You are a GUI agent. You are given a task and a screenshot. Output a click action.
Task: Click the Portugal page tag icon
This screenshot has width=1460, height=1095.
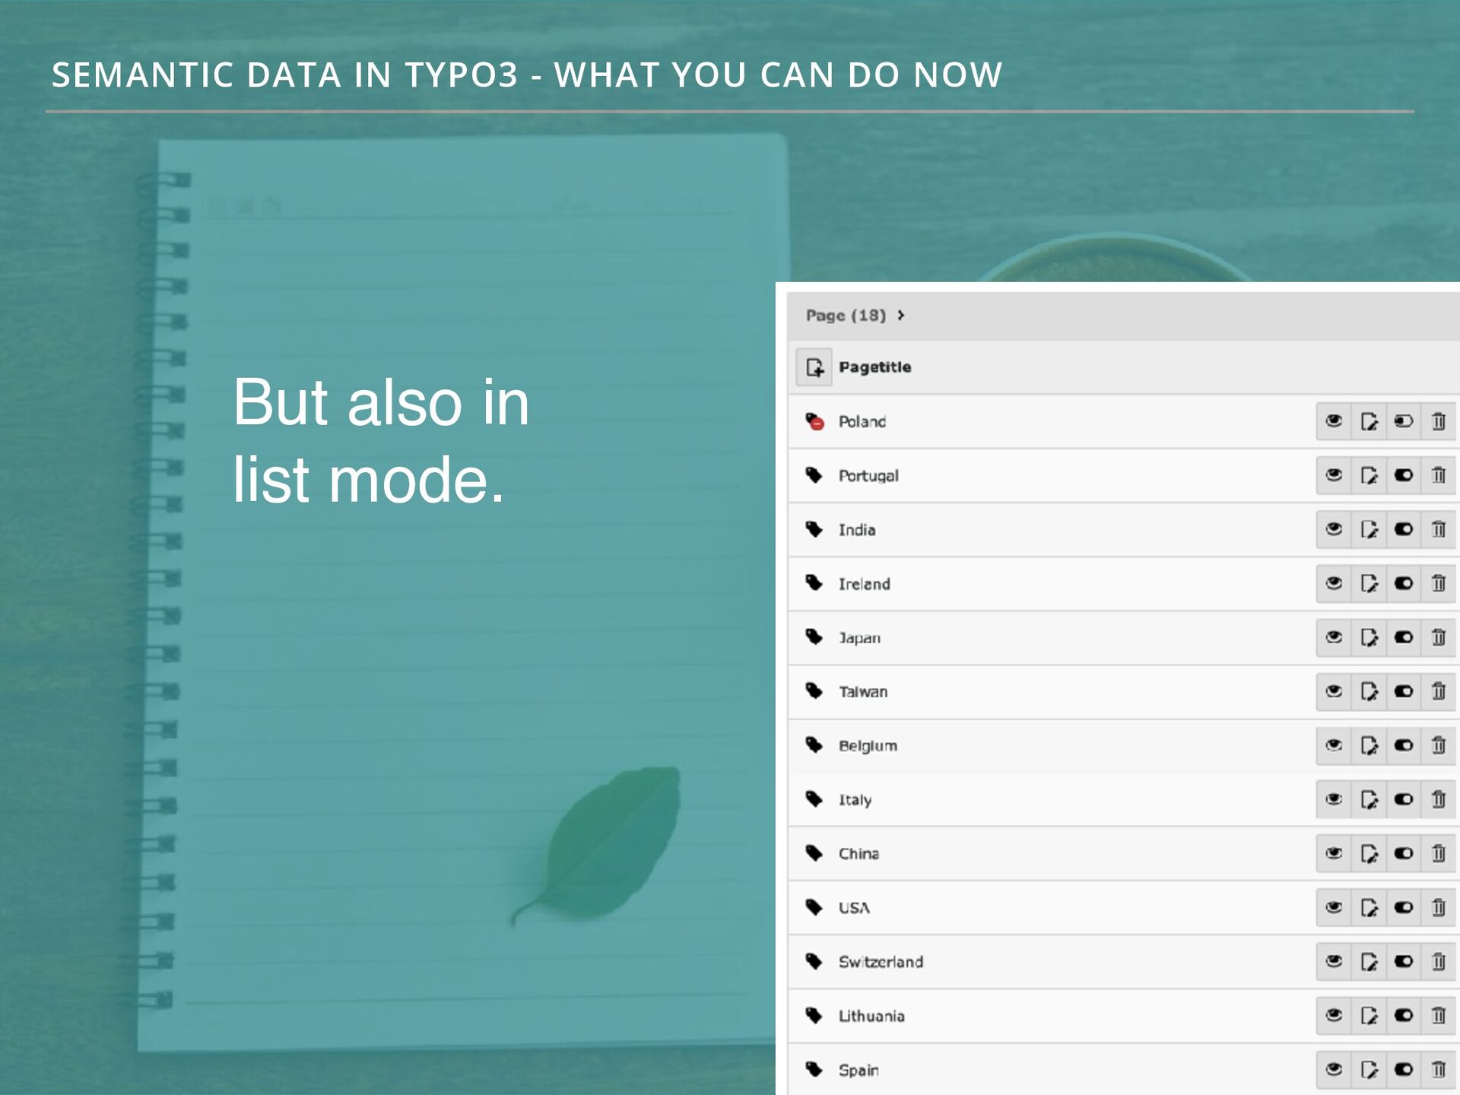(814, 475)
